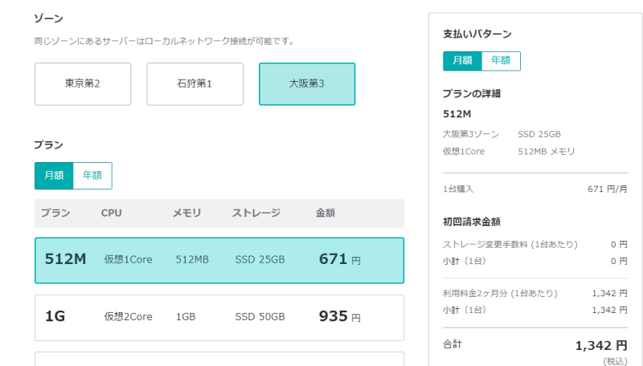
Task: Set 支払いパターン to 月額
Action: point(463,61)
